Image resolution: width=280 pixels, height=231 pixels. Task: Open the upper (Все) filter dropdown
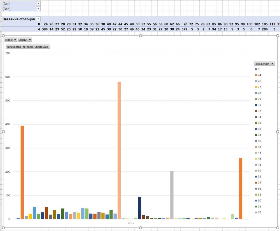tap(38, 4)
